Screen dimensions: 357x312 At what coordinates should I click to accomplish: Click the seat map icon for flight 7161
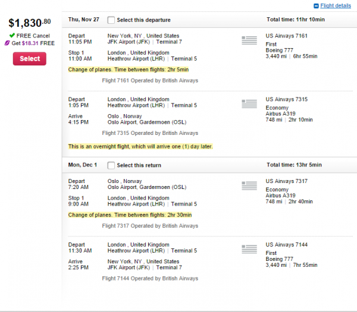pos(249,40)
